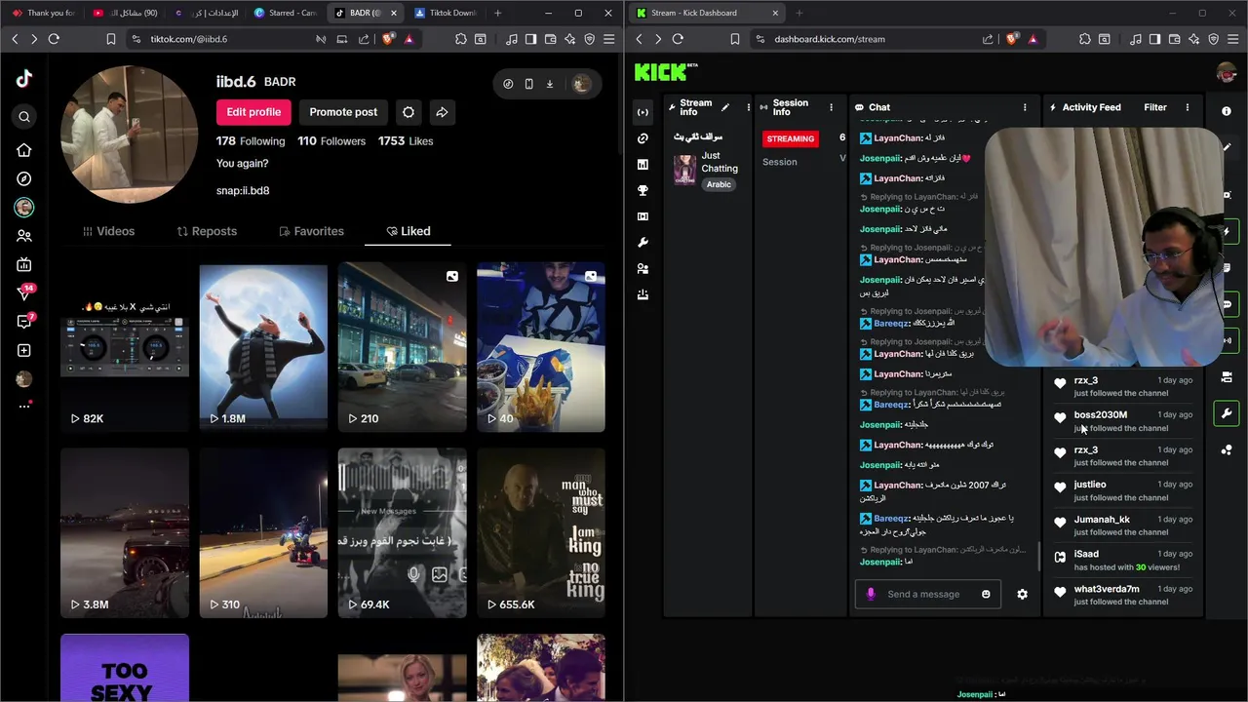This screenshot has width=1248, height=702.
Task: Click the TikTok address bar URL
Action: (x=189, y=39)
